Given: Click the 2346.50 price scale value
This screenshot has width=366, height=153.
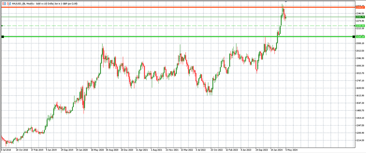Looking at the screenshot, I should pos(360,13).
